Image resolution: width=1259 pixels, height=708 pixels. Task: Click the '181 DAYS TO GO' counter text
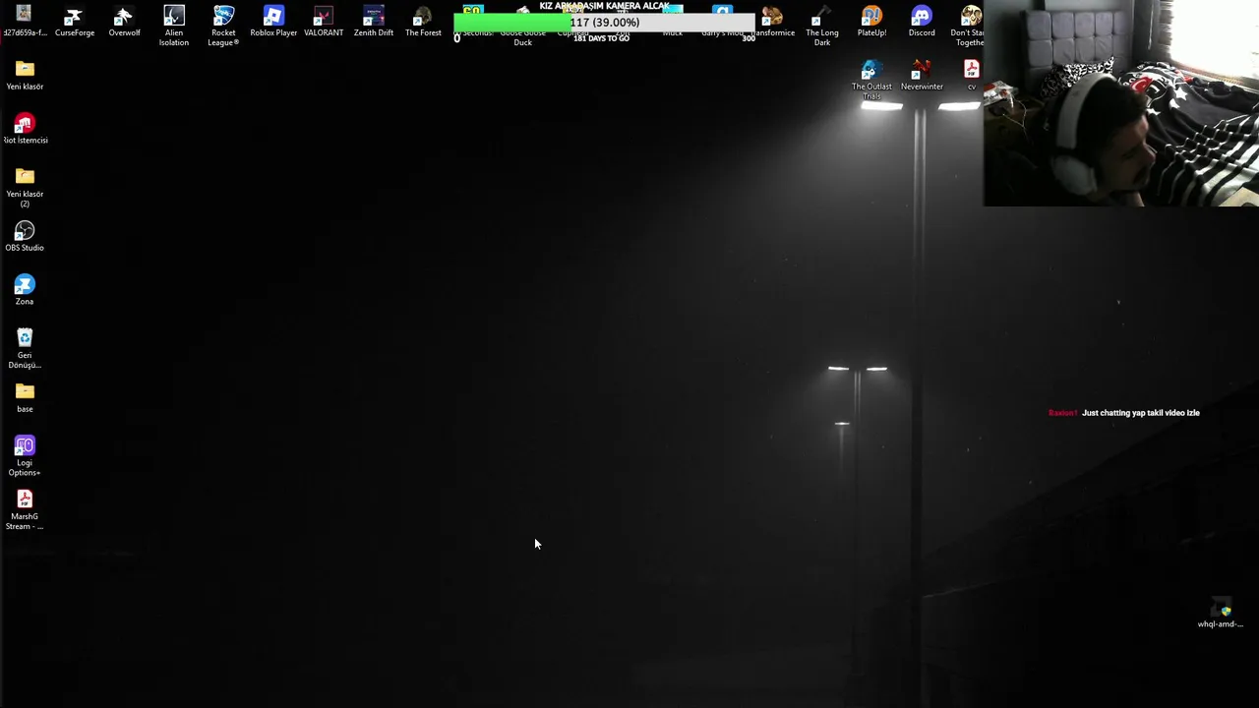click(601, 38)
